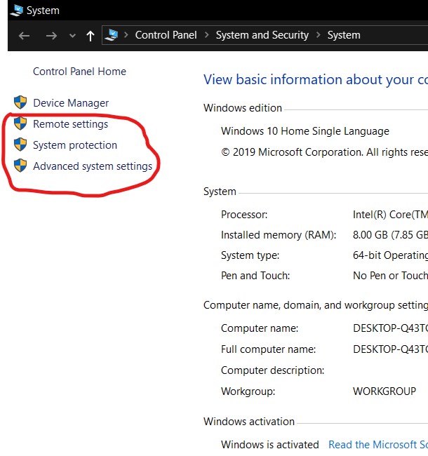Go back using the back arrow
Viewport: 428px width, 456px height.
(x=24, y=36)
